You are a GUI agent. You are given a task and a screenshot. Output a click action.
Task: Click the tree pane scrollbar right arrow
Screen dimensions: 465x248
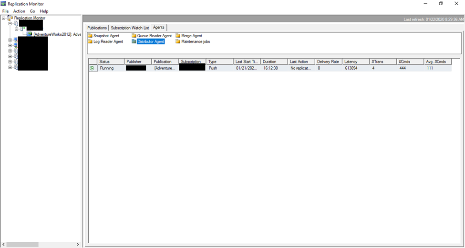[78, 245]
